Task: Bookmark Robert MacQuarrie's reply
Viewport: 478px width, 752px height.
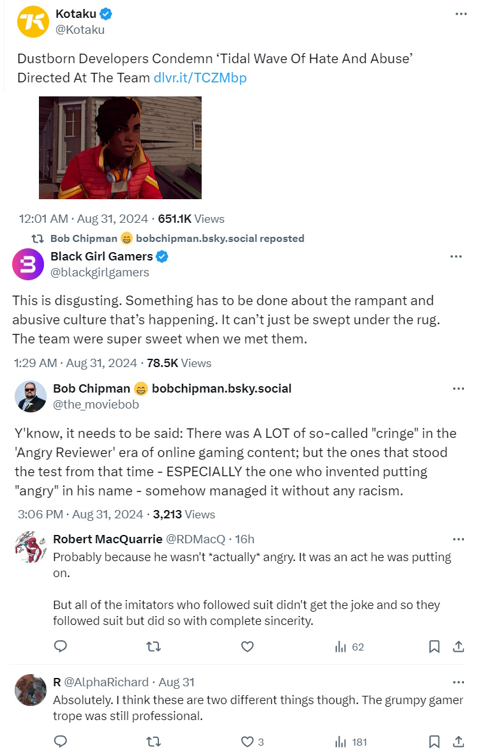Action: (434, 647)
